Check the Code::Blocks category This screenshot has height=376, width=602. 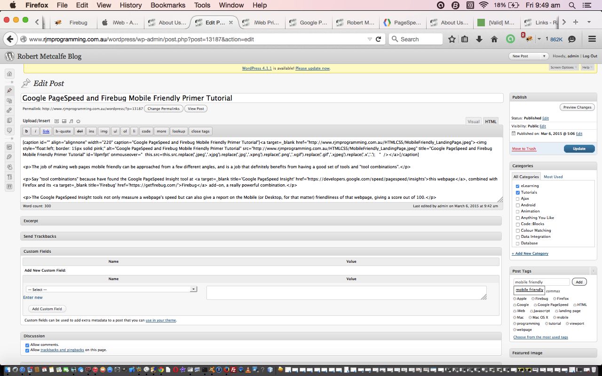point(518,224)
